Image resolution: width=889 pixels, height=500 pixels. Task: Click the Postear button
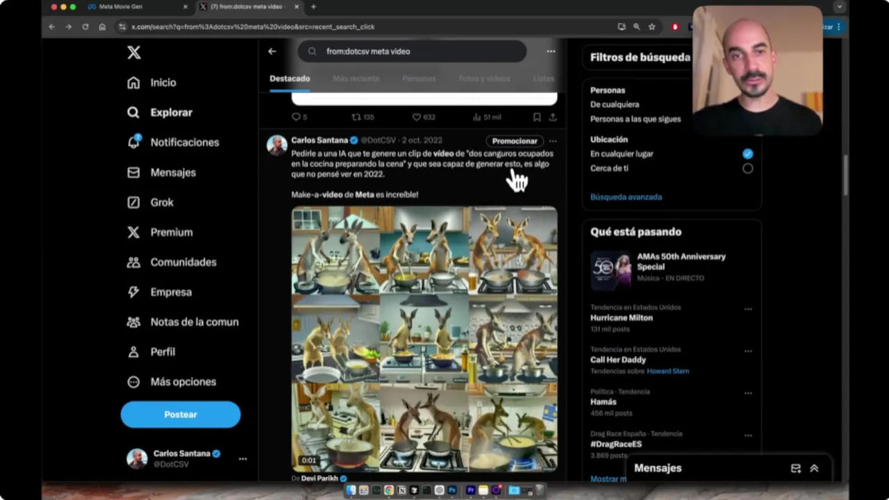(x=181, y=415)
